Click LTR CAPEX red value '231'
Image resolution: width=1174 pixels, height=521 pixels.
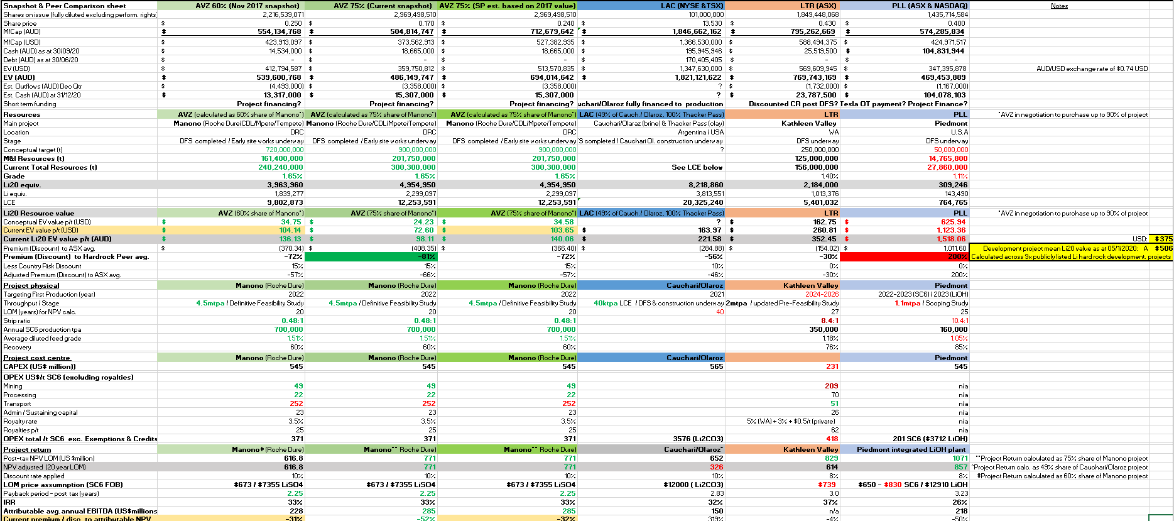click(x=832, y=366)
